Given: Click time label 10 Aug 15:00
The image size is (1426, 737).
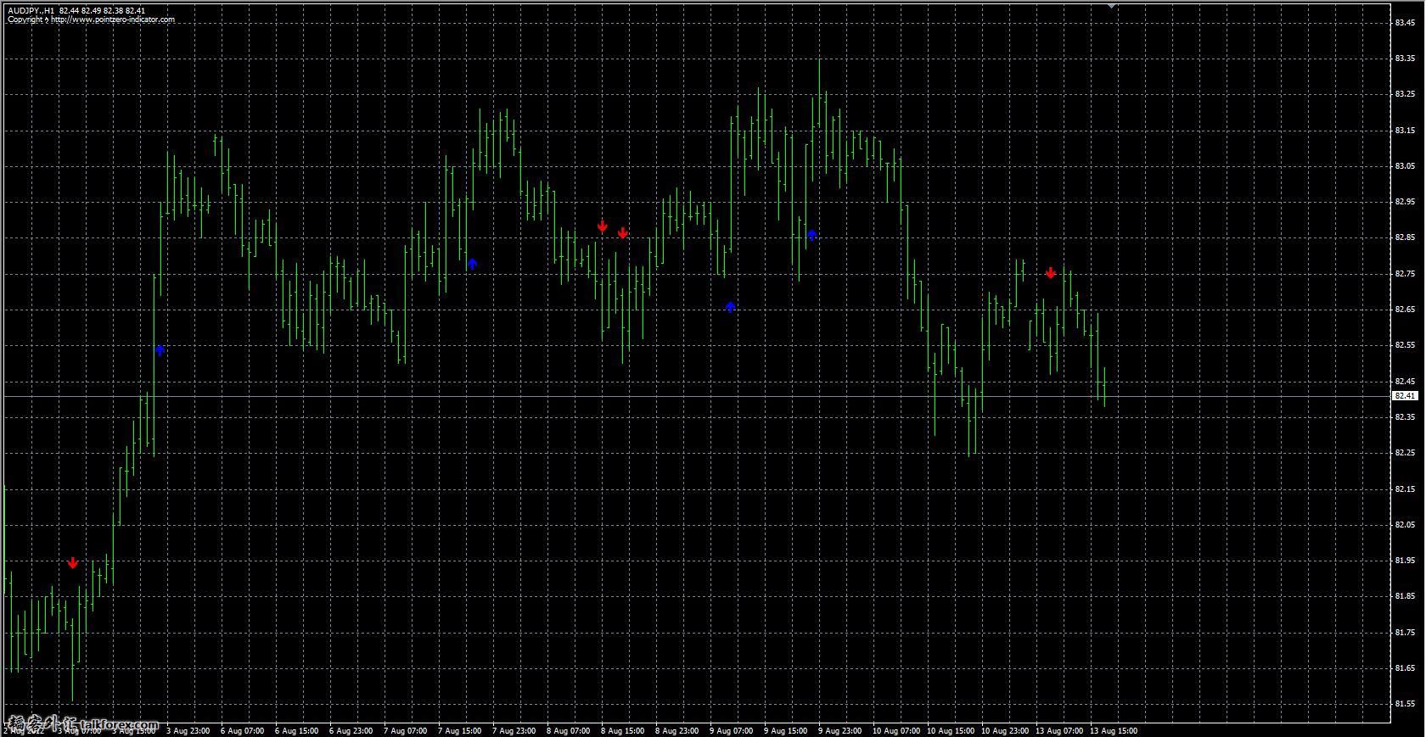Looking at the screenshot, I should (951, 730).
